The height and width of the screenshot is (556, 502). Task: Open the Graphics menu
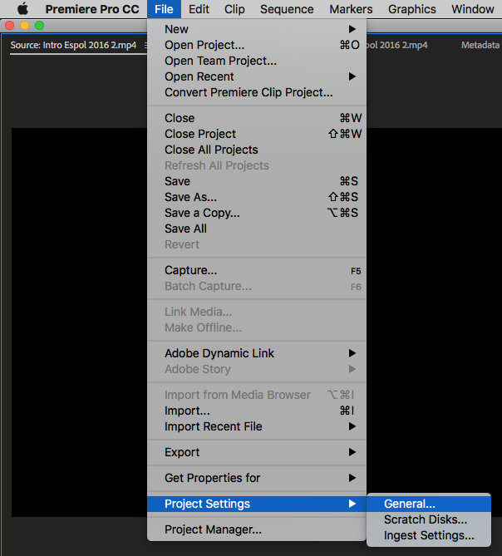click(x=411, y=9)
